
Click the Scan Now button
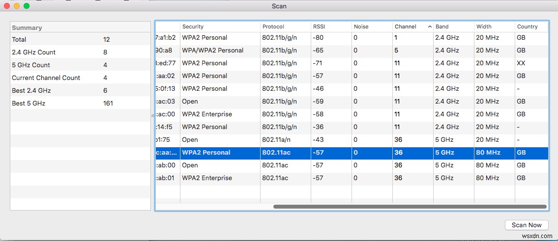click(x=526, y=225)
